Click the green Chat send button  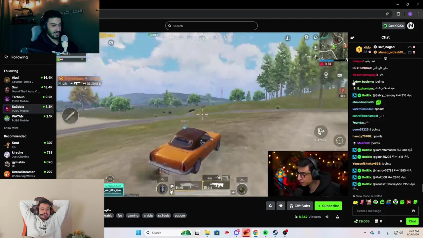click(x=412, y=221)
